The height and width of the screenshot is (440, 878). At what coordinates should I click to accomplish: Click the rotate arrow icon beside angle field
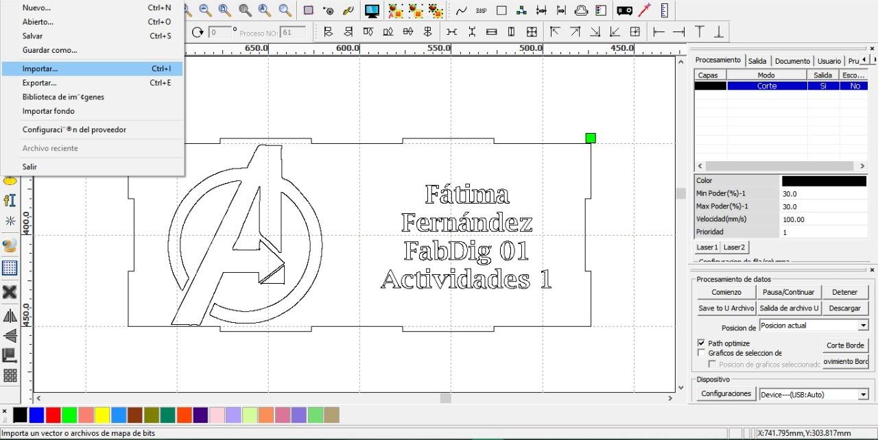198,32
